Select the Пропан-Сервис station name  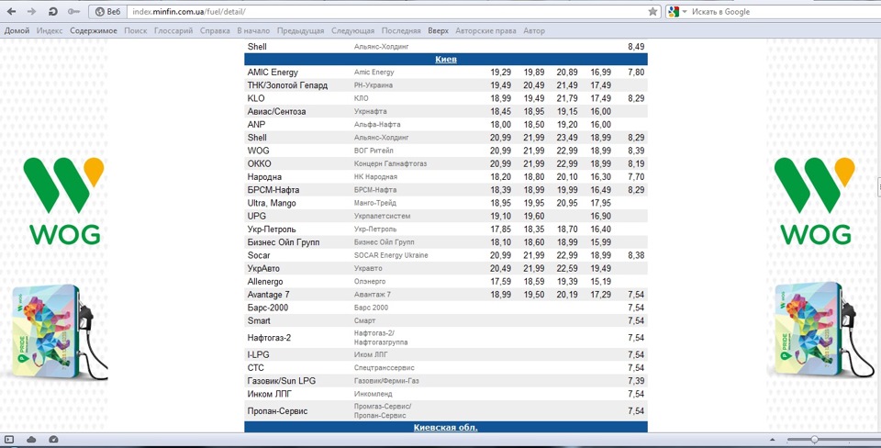pos(277,411)
